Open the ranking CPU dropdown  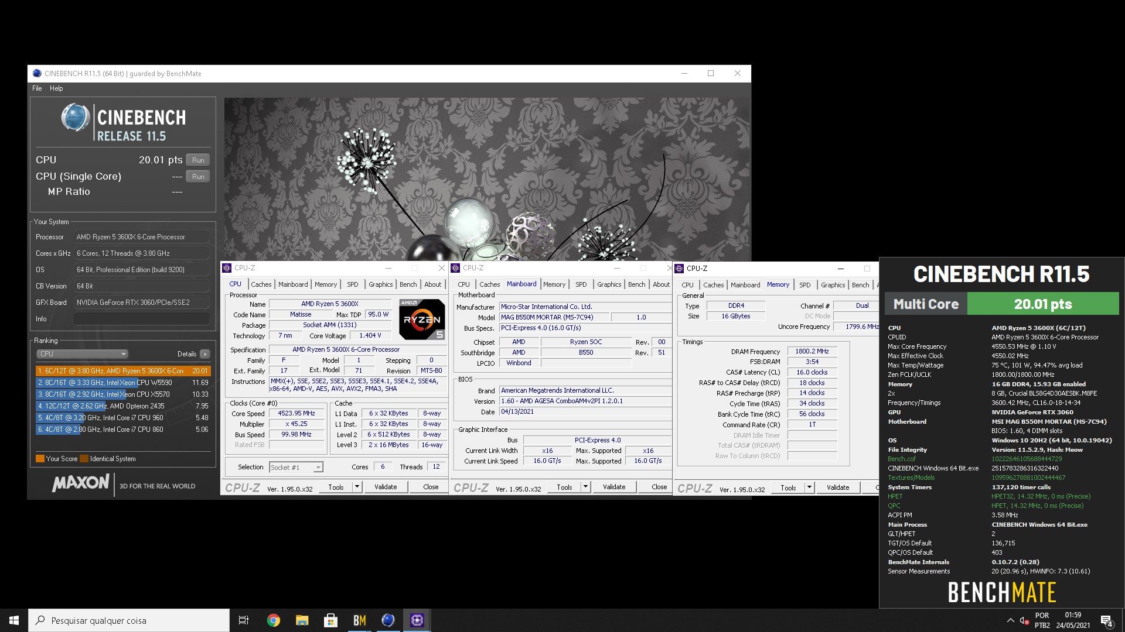coord(83,354)
